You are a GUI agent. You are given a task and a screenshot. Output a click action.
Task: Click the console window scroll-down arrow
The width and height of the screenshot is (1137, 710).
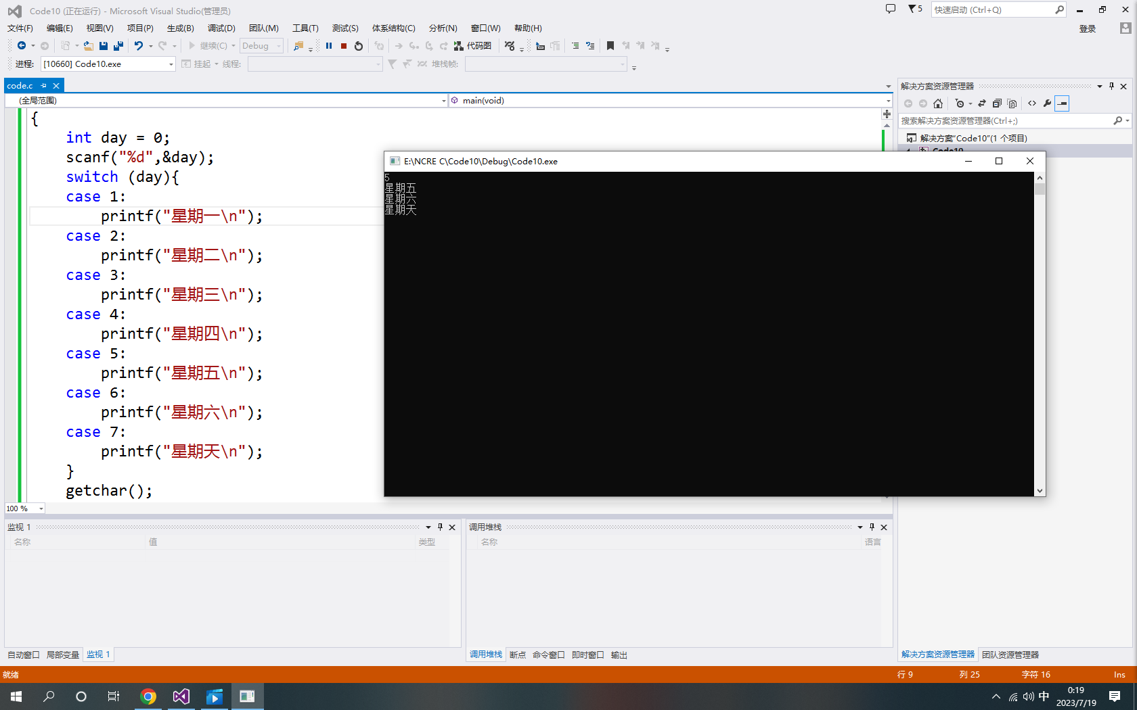click(x=1040, y=491)
